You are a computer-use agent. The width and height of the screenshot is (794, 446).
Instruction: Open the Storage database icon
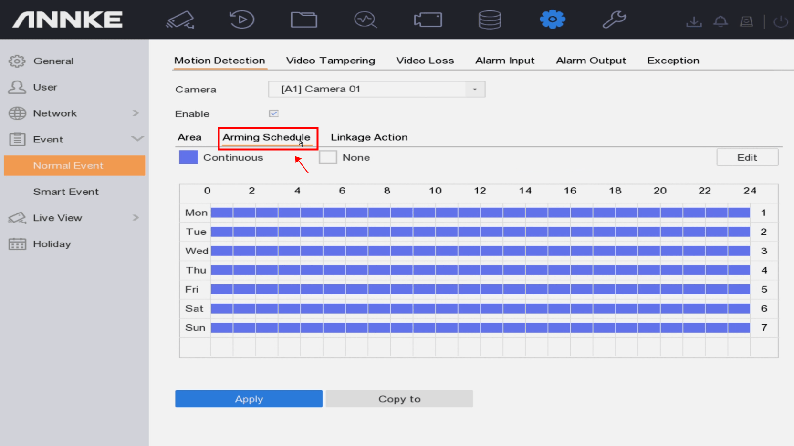tap(490, 20)
